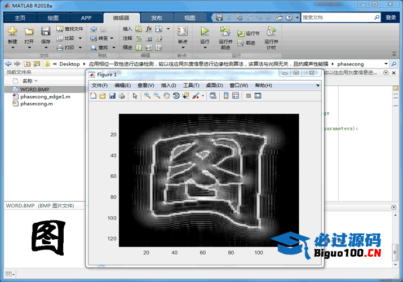
Task: Switch to the 绘图 (Plots) ribbon tab
Action: [52, 17]
